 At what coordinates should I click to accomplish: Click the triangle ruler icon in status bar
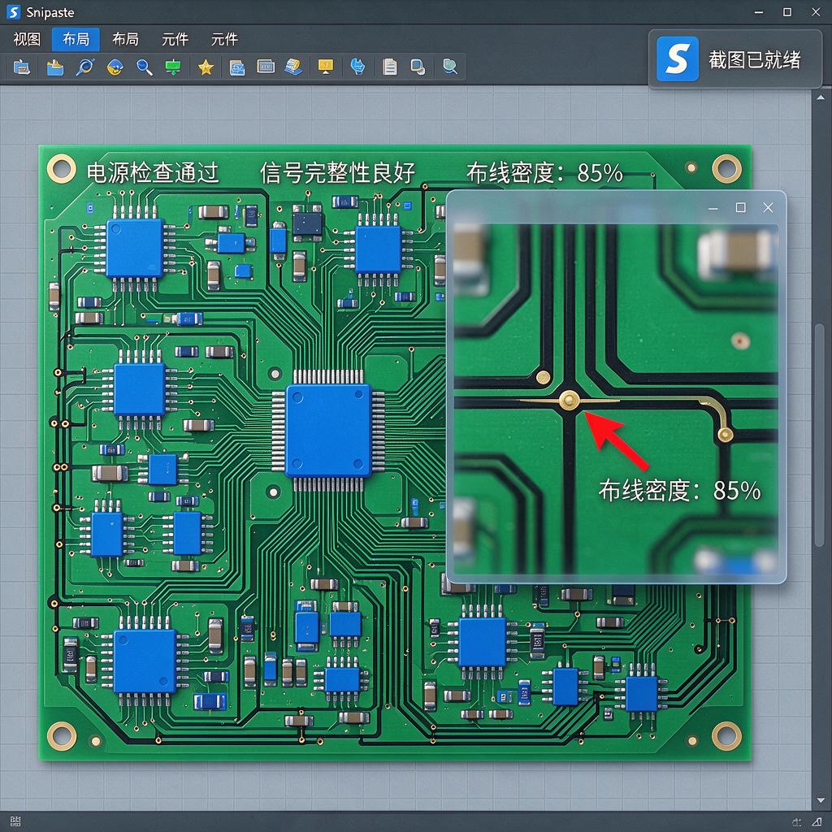coord(817,821)
